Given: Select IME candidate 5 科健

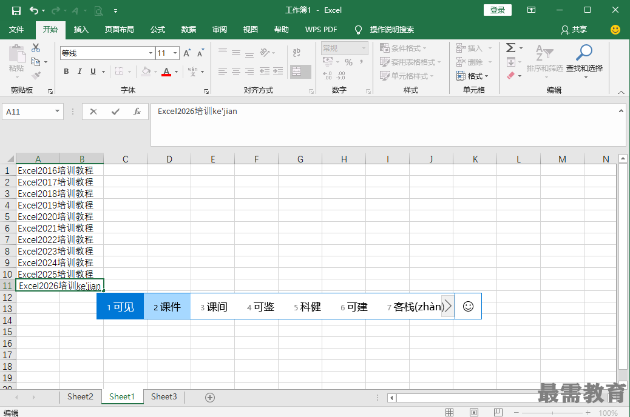Looking at the screenshot, I should coord(307,307).
